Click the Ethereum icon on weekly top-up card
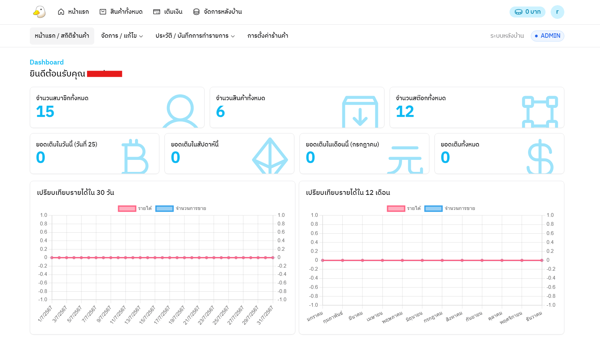Screen dimensions: 600x352 point(270,155)
